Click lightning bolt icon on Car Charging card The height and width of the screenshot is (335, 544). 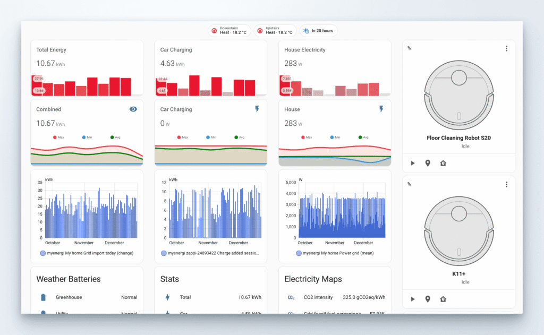[257, 109]
